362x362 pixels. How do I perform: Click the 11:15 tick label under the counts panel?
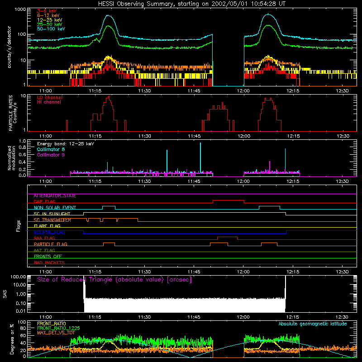click(x=95, y=91)
